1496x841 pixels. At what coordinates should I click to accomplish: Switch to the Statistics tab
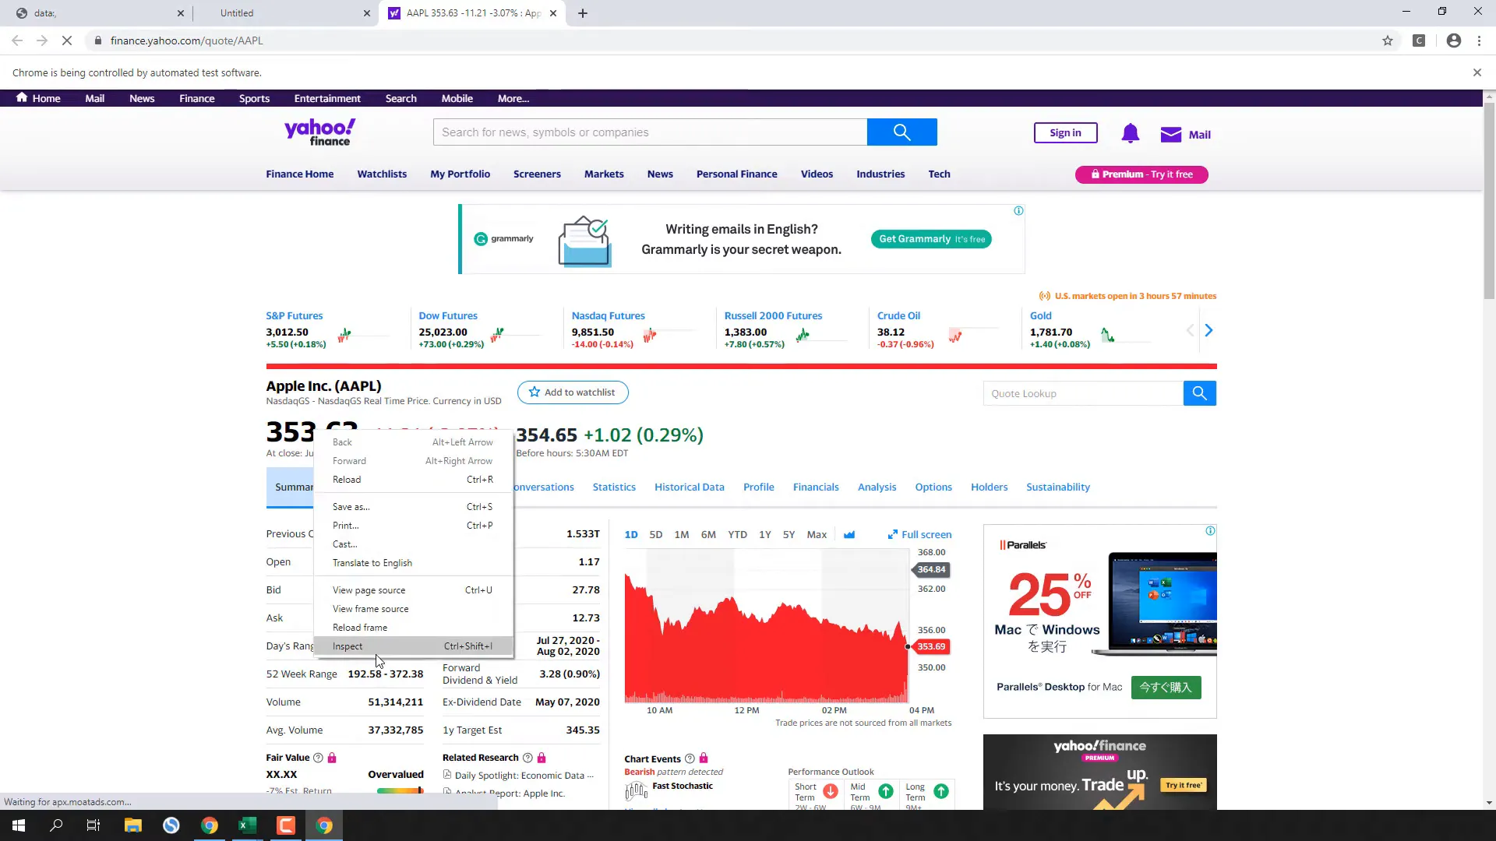click(614, 487)
